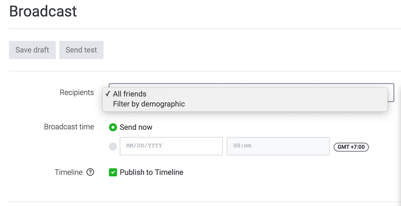Select the scheduled date radio button
The width and height of the screenshot is (401, 206).
113,147
